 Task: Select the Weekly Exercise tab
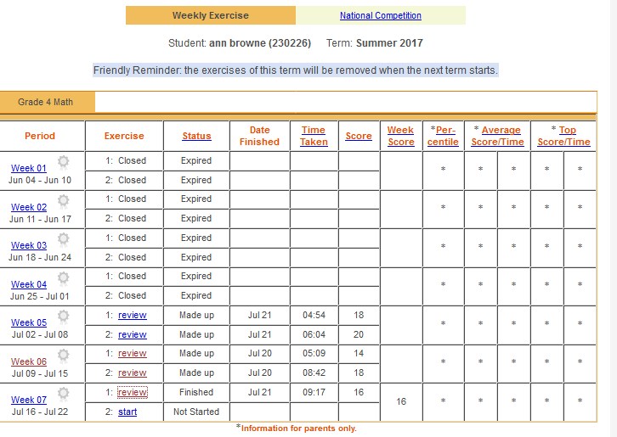click(x=211, y=15)
